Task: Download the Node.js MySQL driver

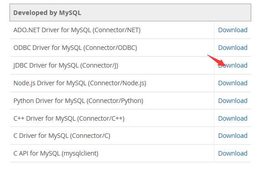Action: 233,83
